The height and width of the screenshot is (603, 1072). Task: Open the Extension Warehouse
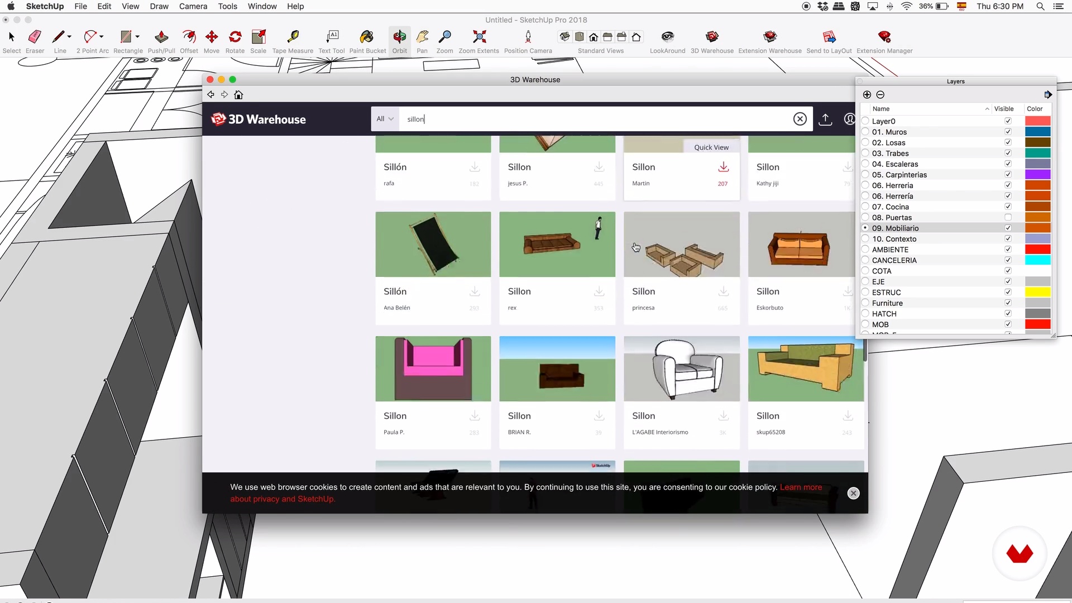click(770, 41)
